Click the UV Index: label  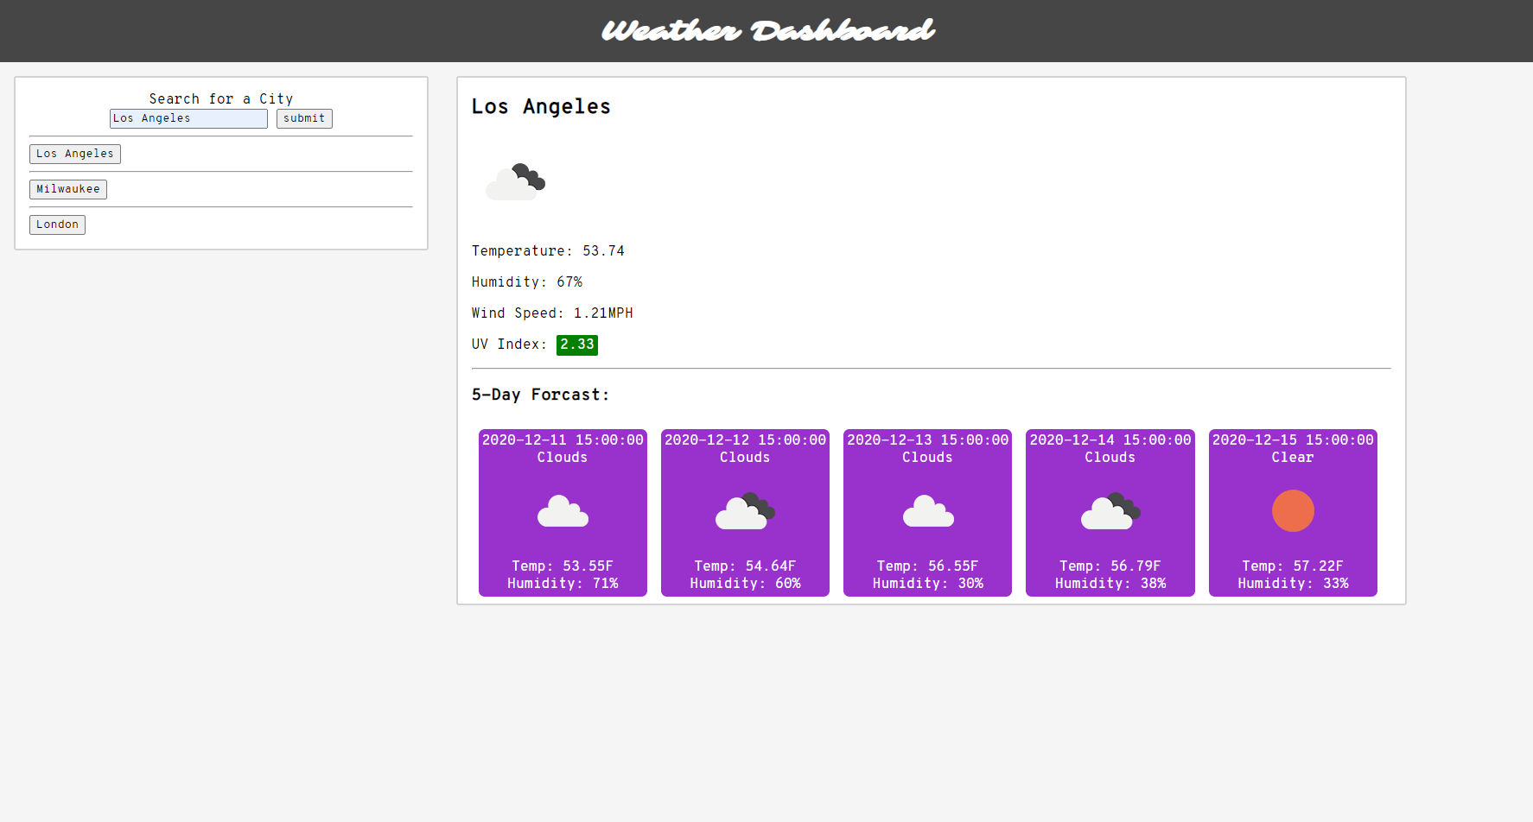point(510,345)
